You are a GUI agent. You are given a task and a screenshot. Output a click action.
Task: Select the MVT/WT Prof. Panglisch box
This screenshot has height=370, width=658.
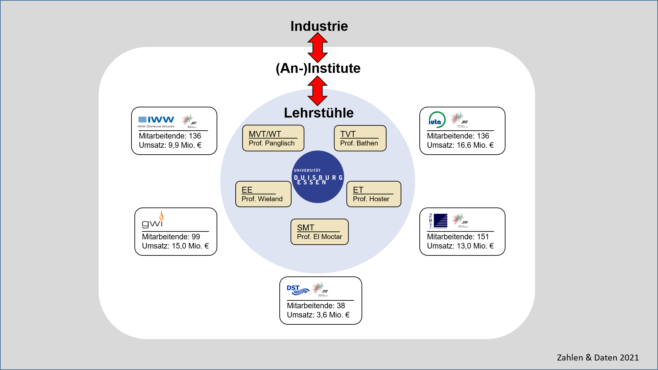click(x=273, y=138)
